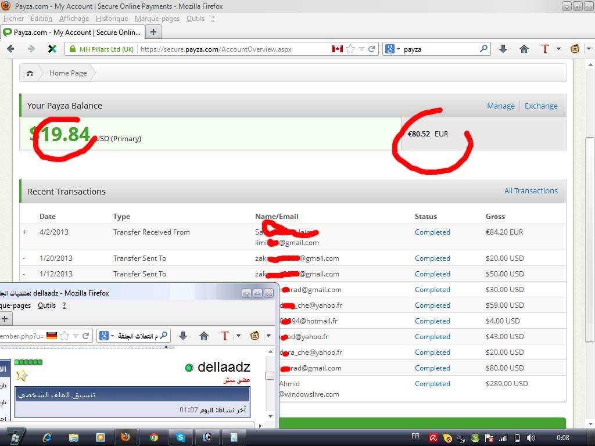Reload page in dellaadz window
This screenshot has height=446, width=595.
[x=86, y=336]
